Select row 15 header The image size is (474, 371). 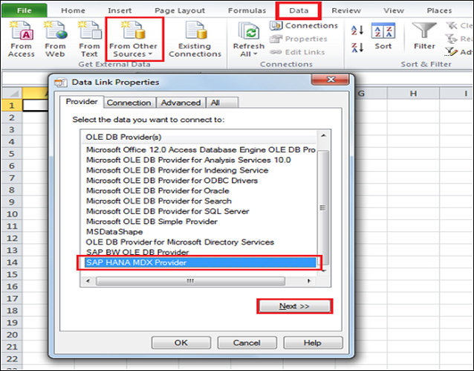tap(11, 274)
